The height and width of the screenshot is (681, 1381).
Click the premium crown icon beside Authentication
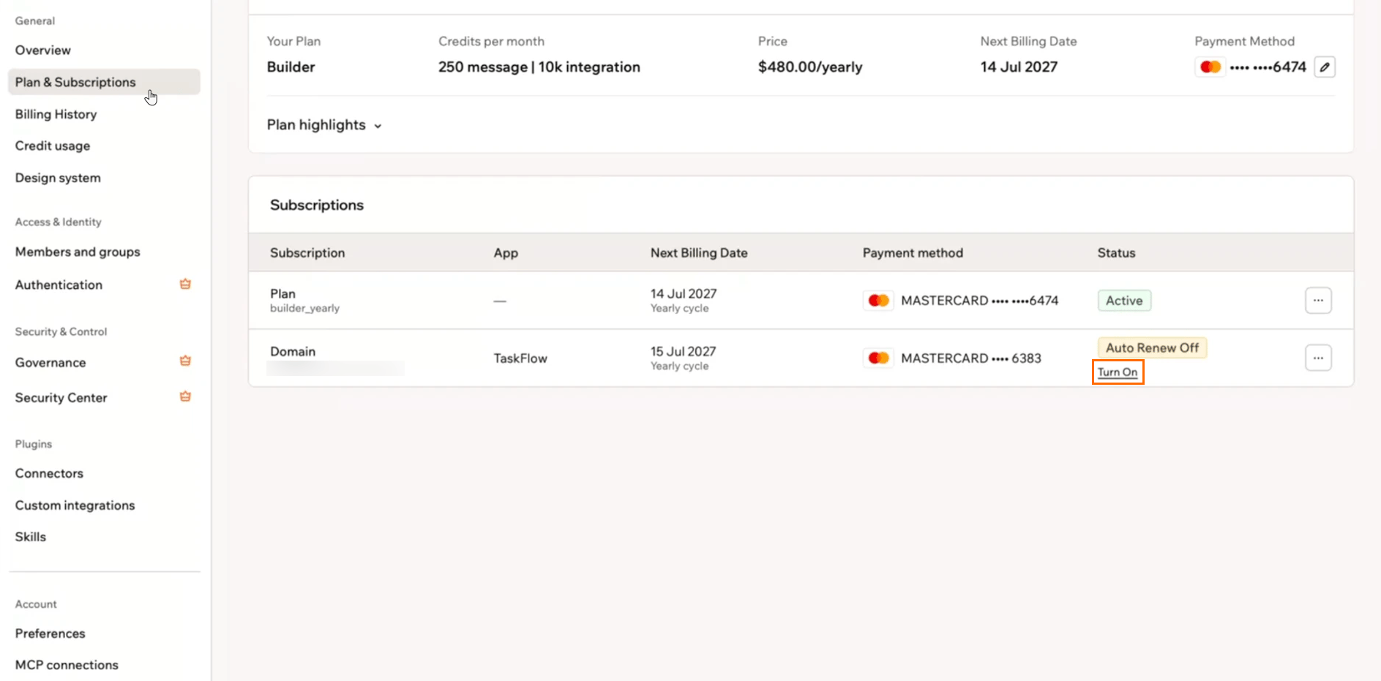pos(185,285)
